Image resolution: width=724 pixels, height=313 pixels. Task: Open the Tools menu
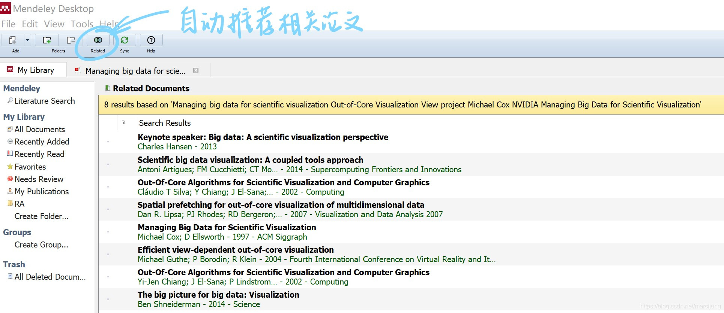(x=82, y=24)
